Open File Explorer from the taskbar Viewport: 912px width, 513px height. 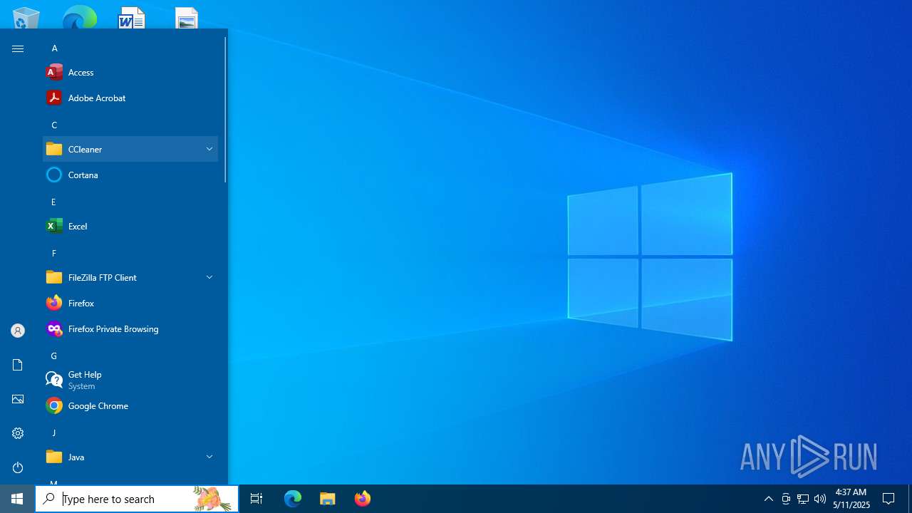pyautogui.click(x=328, y=499)
